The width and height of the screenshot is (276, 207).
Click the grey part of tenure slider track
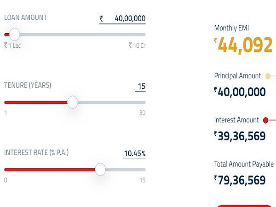pos(110,102)
